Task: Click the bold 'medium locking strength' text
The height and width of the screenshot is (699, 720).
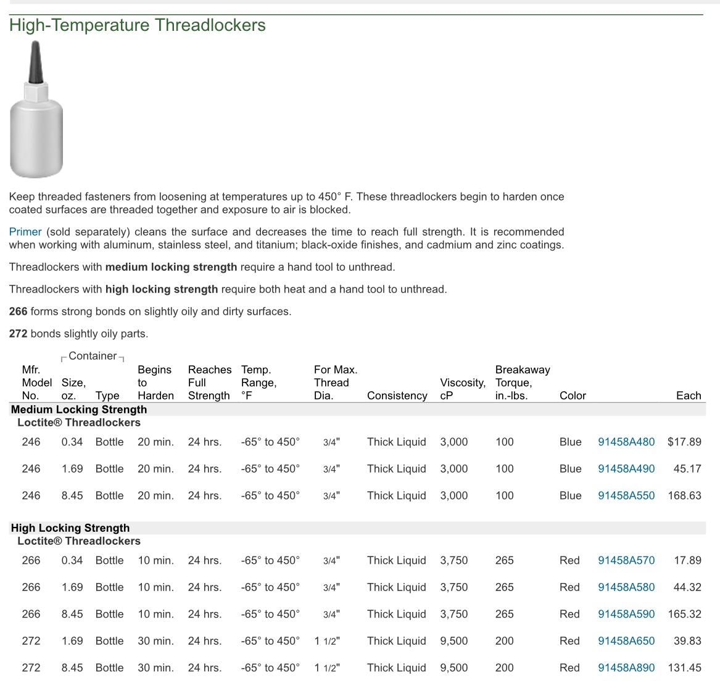Action: coord(172,267)
